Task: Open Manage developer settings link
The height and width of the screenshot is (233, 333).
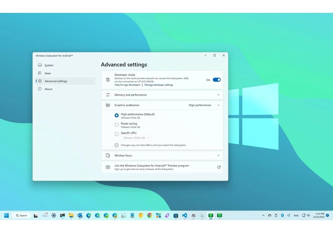Action: click(x=159, y=85)
